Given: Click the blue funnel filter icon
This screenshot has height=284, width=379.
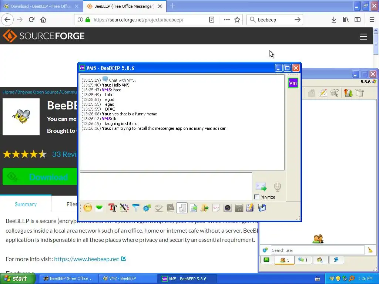Looking at the screenshot, I should point(136,208).
